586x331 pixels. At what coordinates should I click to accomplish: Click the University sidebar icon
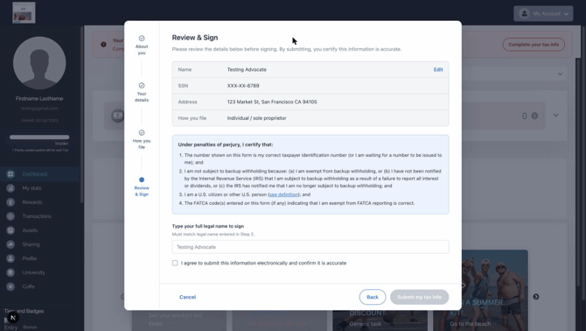10,272
